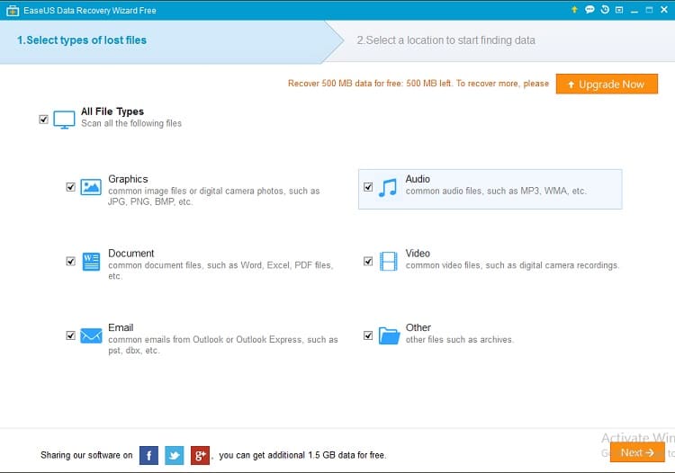675x473 pixels.
Task: Click the Audio label text
Action: click(x=418, y=179)
